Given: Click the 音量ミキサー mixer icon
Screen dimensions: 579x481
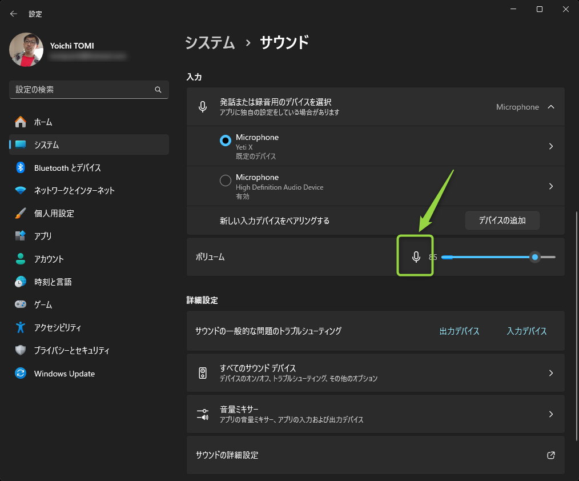Looking at the screenshot, I should pos(203,414).
